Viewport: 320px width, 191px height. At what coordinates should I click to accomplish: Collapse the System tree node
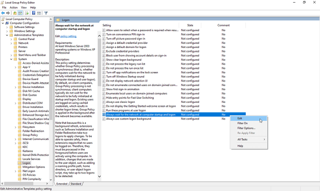click(x=11, y=59)
